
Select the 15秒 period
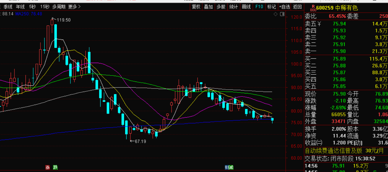tap(45, 7)
